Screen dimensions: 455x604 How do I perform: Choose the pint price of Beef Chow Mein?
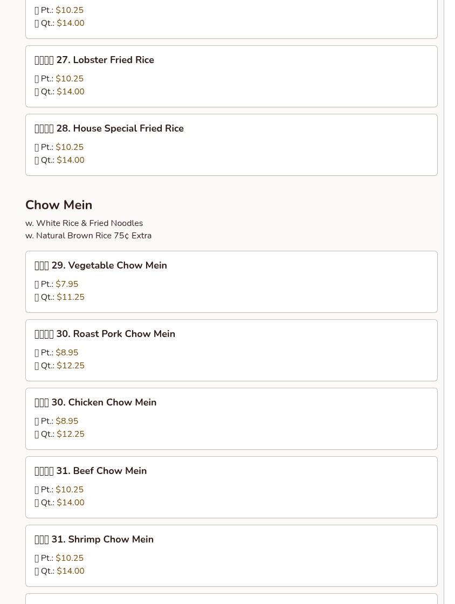tap(70, 490)
